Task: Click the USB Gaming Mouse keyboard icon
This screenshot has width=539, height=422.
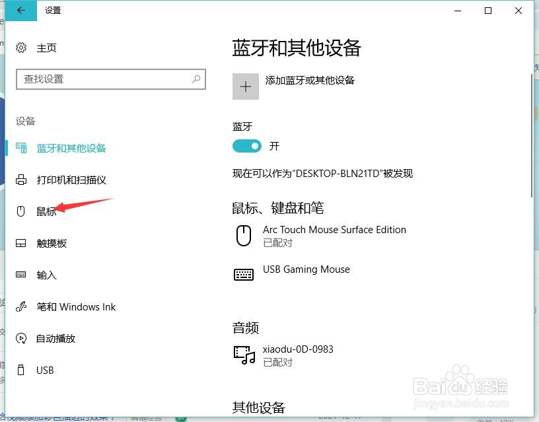Action: [244, 274]
